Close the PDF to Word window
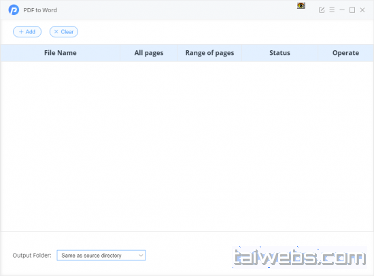Viewport: 374px width, 276px height. coord(362,10)
